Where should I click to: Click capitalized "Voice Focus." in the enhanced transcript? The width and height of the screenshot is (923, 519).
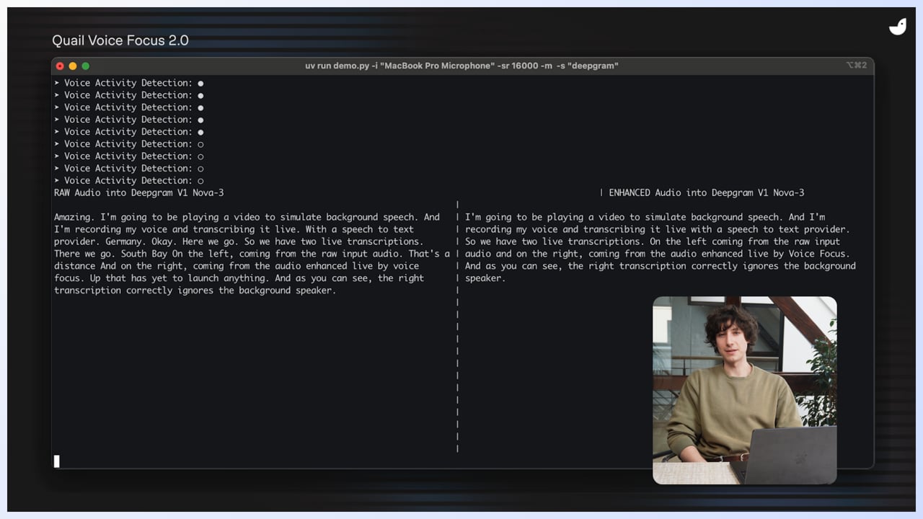(820, 254)
